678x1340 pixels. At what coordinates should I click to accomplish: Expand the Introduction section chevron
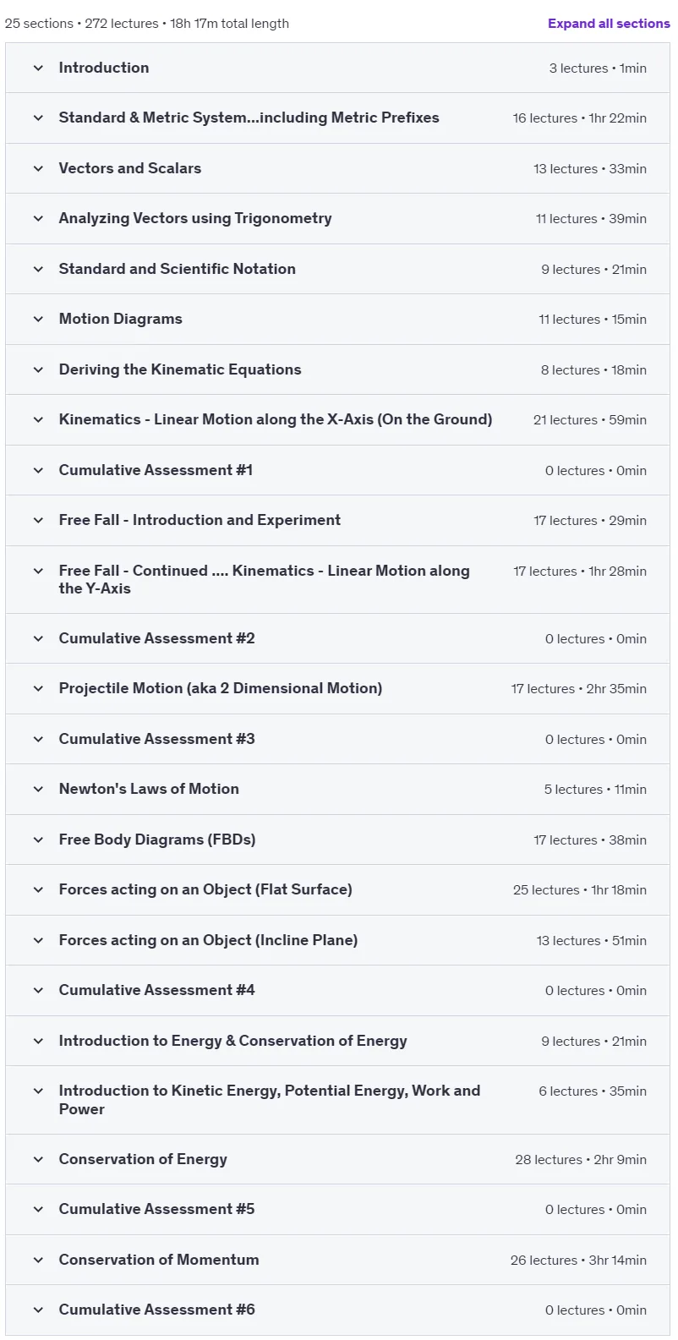38,68
